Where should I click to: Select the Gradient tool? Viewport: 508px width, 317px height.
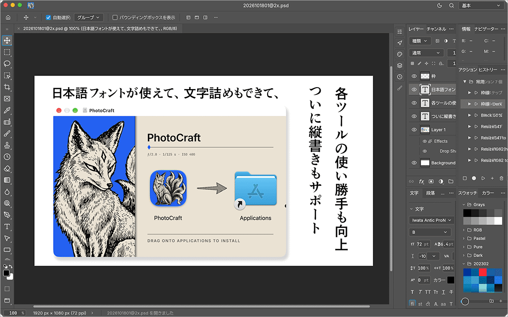click(7, 180)
